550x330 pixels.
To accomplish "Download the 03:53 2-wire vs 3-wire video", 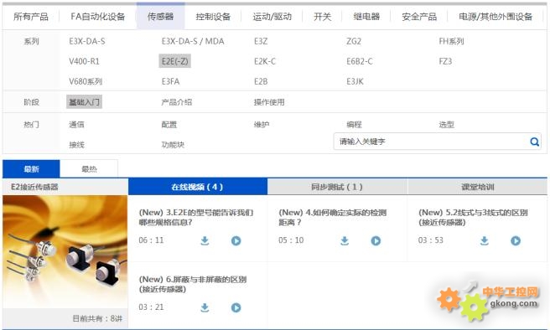I will [484, 240].
